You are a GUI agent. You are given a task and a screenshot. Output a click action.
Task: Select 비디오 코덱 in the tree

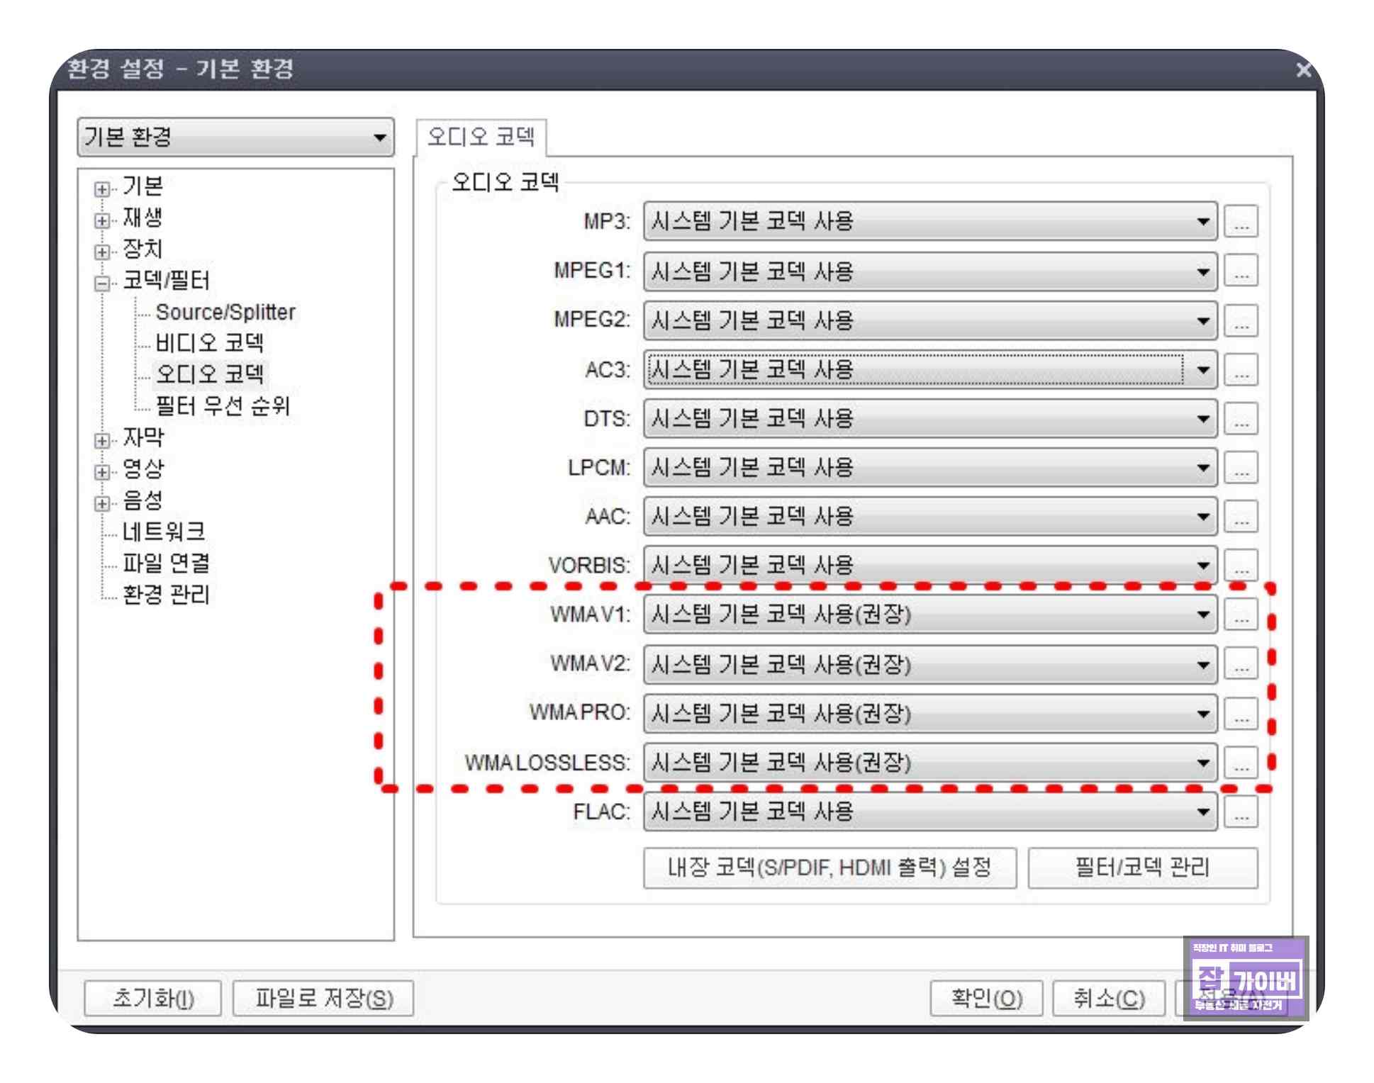(x=209, y=343)
